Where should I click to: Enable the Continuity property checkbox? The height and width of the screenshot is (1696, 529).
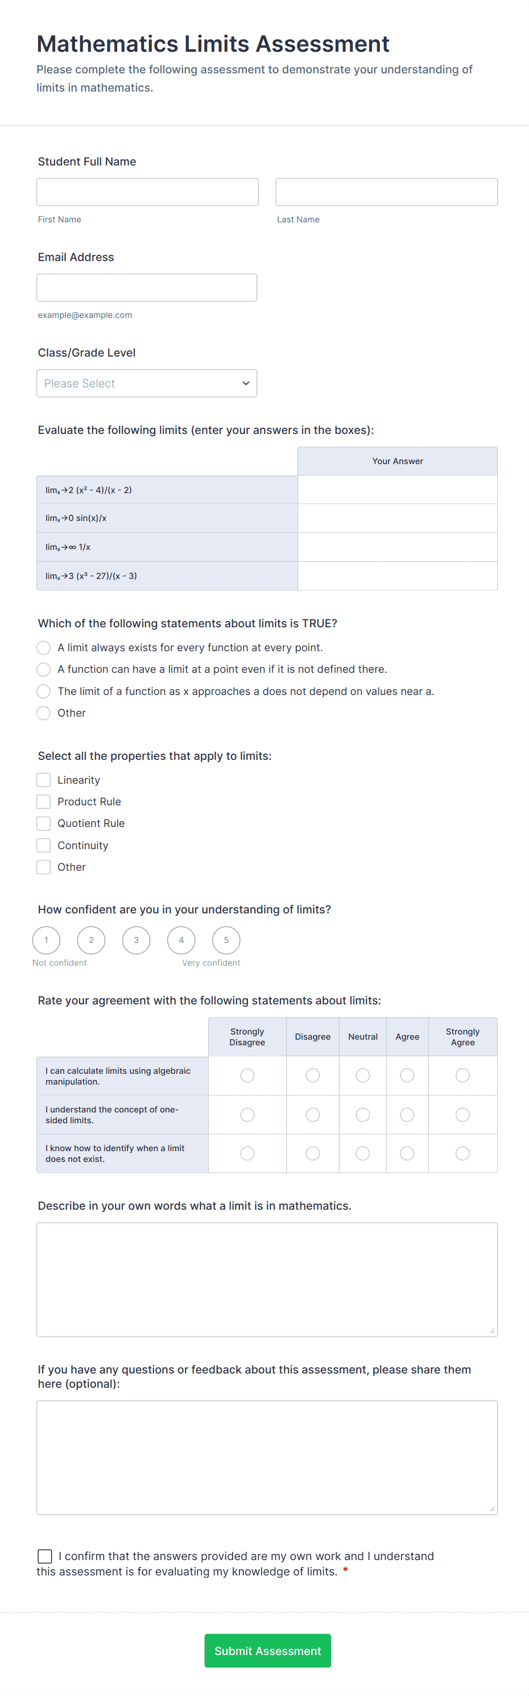(x=43, y=845)
